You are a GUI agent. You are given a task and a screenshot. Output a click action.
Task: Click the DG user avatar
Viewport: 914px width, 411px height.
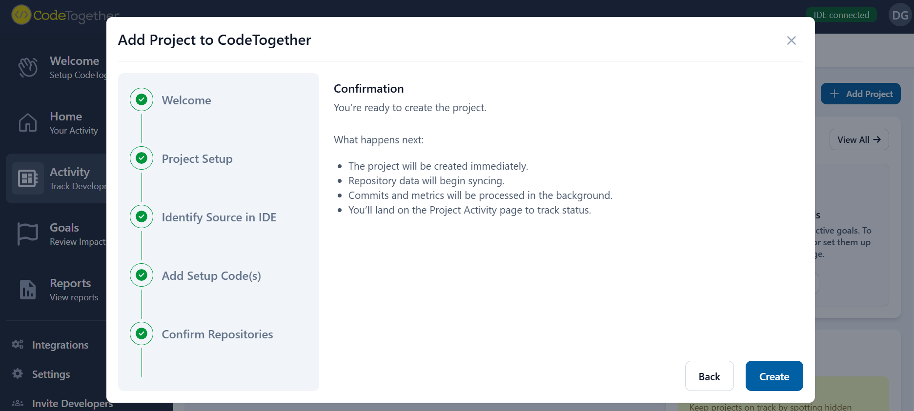[900, 15]
